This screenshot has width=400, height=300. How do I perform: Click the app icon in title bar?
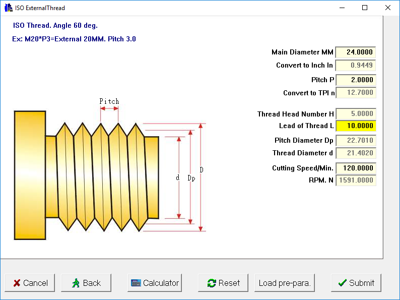(8, 8)
